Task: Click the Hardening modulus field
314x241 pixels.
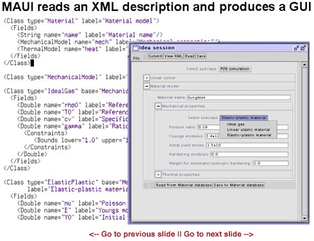Action: click(249, 154)
